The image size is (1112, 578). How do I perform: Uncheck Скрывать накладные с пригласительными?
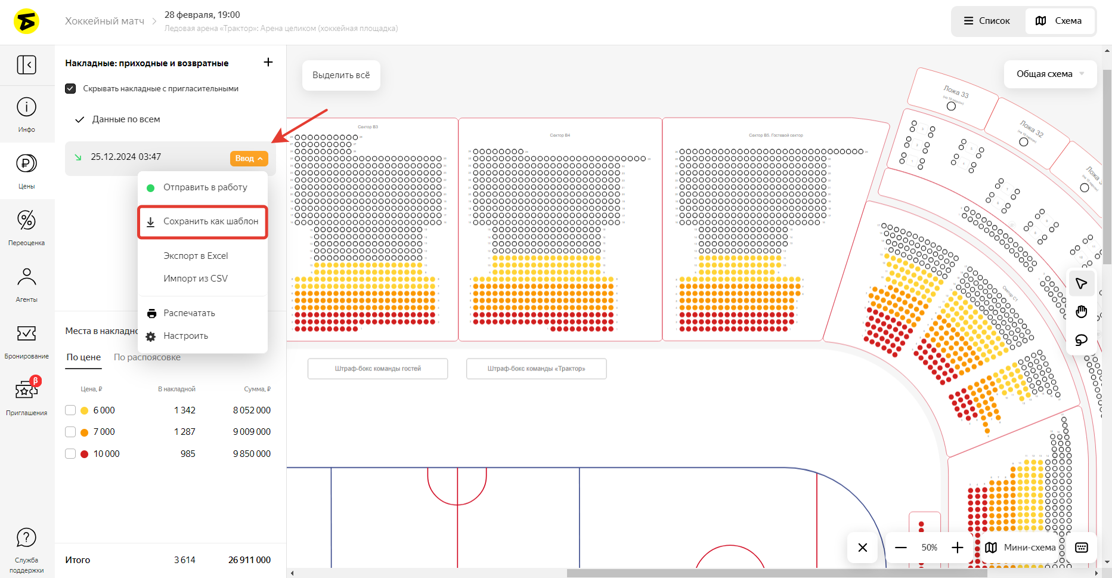tap(70, 89)
